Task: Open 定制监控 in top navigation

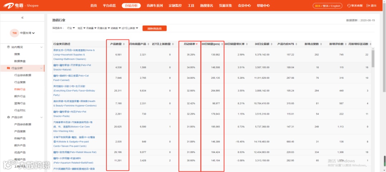Action: pos(175,6)
